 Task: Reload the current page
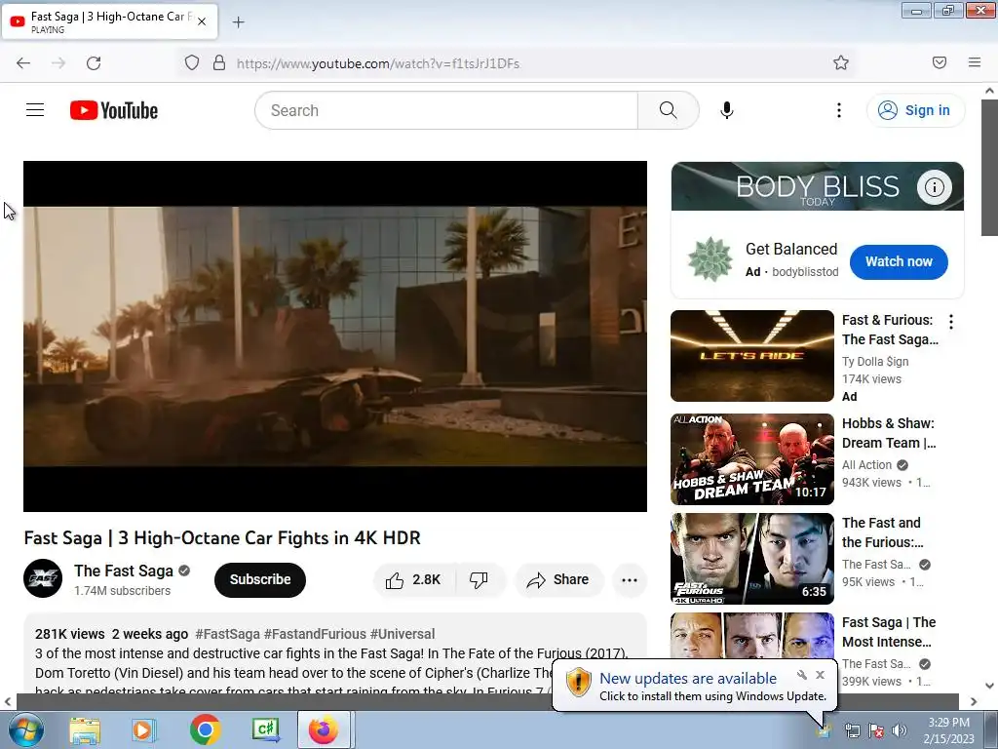point(94,63)
